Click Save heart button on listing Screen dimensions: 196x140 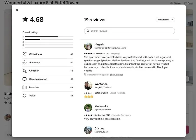188,3
